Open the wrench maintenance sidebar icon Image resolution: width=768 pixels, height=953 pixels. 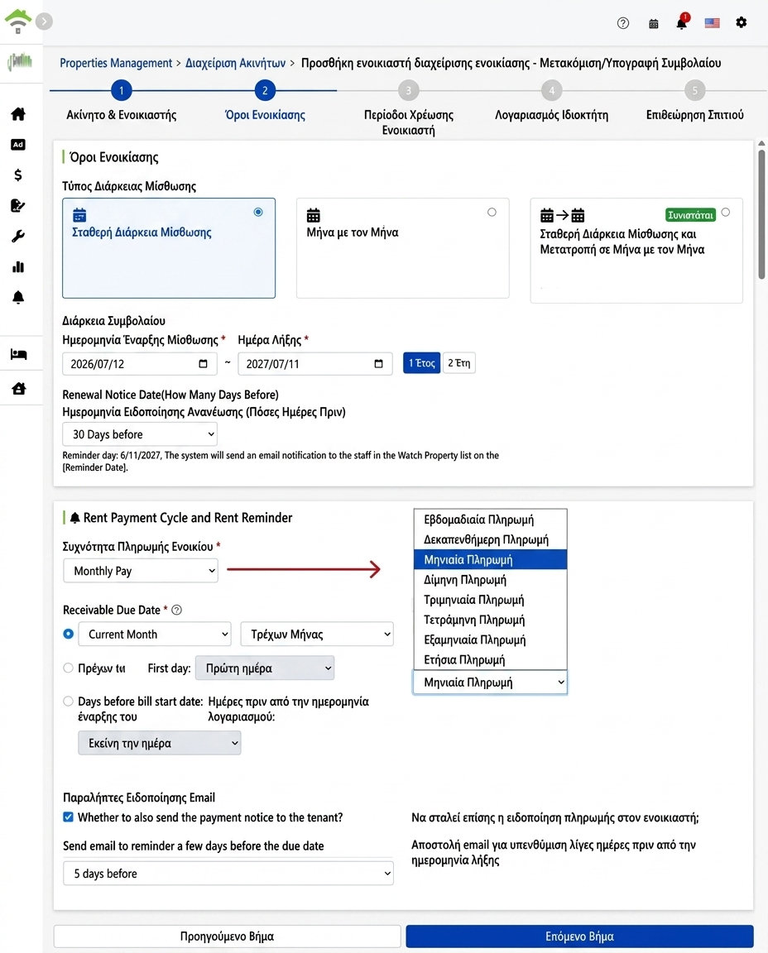[18, 237]
